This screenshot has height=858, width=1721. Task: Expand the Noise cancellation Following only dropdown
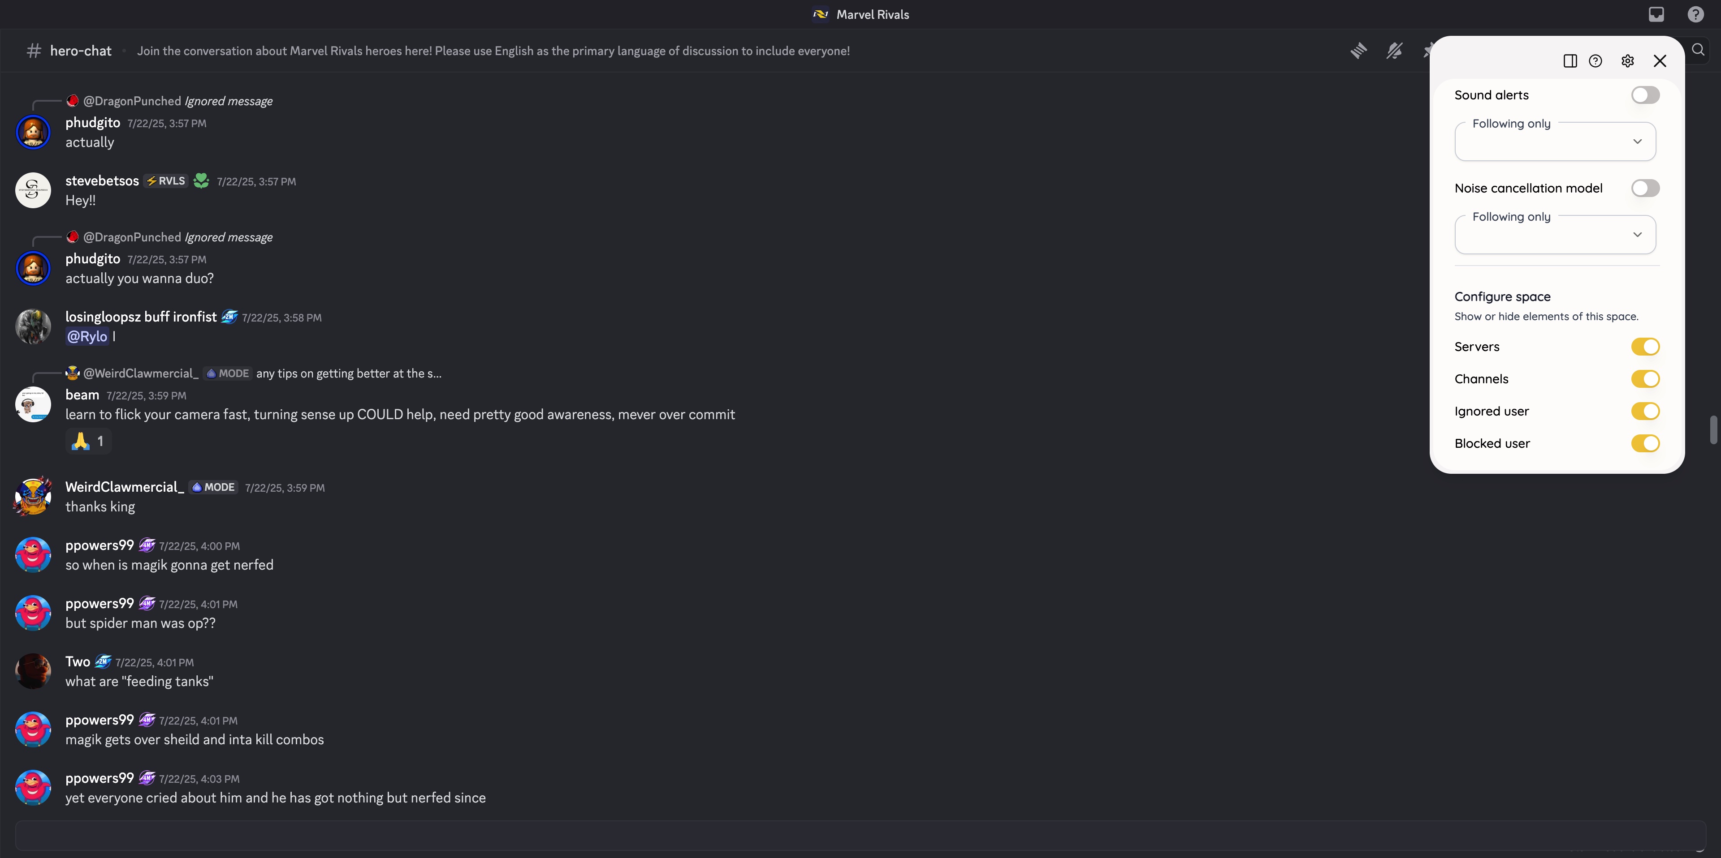pyautogui.click(x=1555, y=234)
